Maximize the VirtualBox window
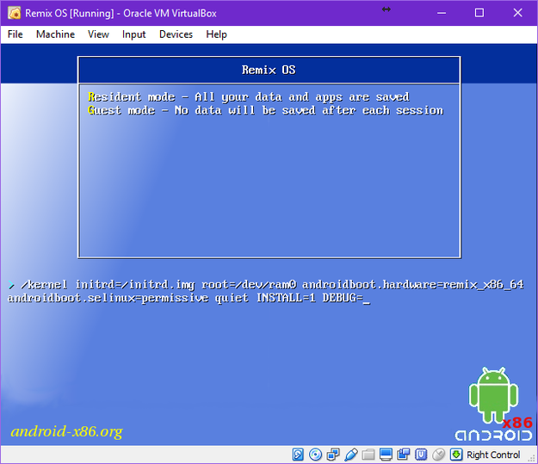Image resolution: width=538 pixels, height=464 pixels. tap(479, 13)
